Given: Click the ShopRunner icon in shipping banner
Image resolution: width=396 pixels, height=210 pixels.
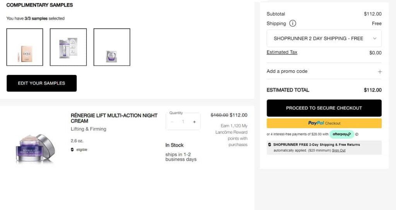Looking at the screenshot, I should [x=270, y=145].
